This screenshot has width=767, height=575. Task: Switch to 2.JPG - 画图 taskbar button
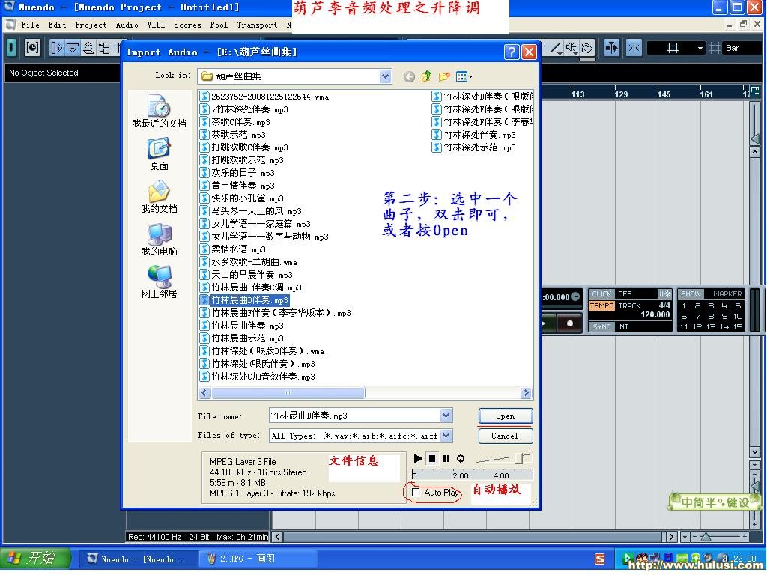click(x=258, y=559)
